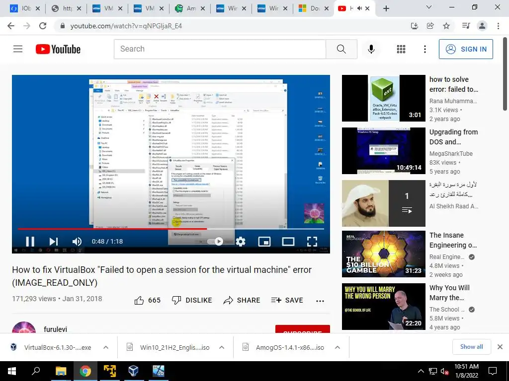This screenshot has height=381, width=509.
Task: Open VirtualBox from taskbar
Action: point(133,371)
